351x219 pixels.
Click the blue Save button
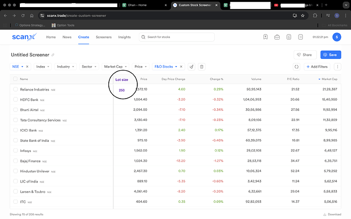331,55
